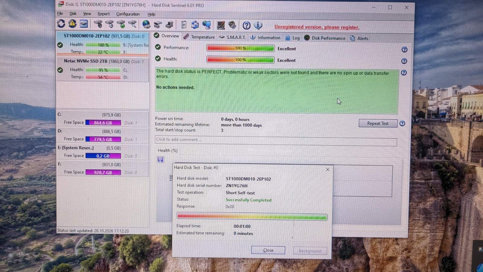Screen dimensions: 483x272
Task: Open the Log tab
Action: pos(293,38)
